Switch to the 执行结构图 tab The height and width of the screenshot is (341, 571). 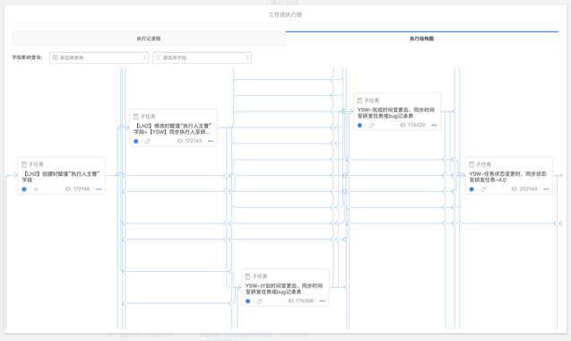[421, 39]
